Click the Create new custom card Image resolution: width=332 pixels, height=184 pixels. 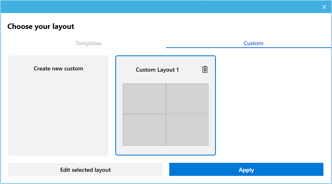58,105
